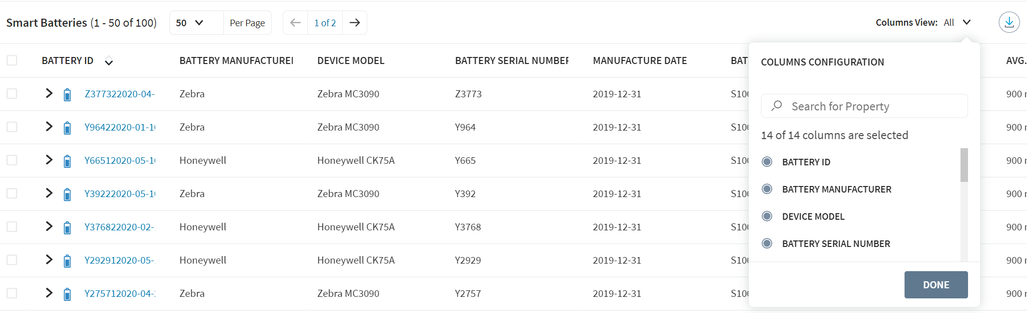Click the battery icon beside Y2757 row
This screenshot has height=313, width=1027.
[68, 293]
